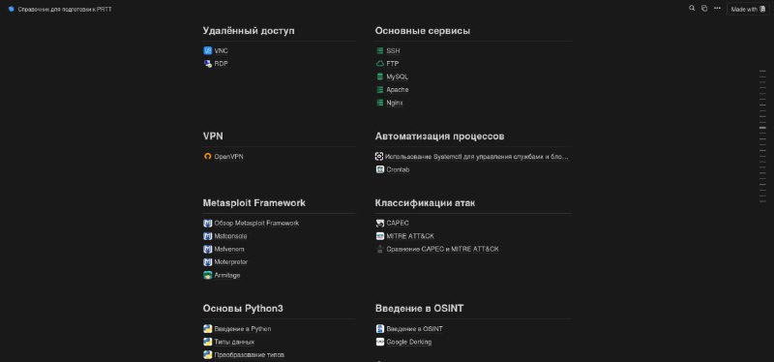Click the Удалённый доступ heading
This screenshot has height=362, width=774.
pos(249,31)
